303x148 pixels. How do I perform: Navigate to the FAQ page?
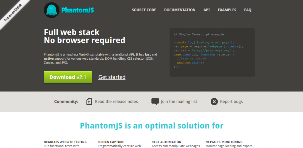tap(248, 10)
